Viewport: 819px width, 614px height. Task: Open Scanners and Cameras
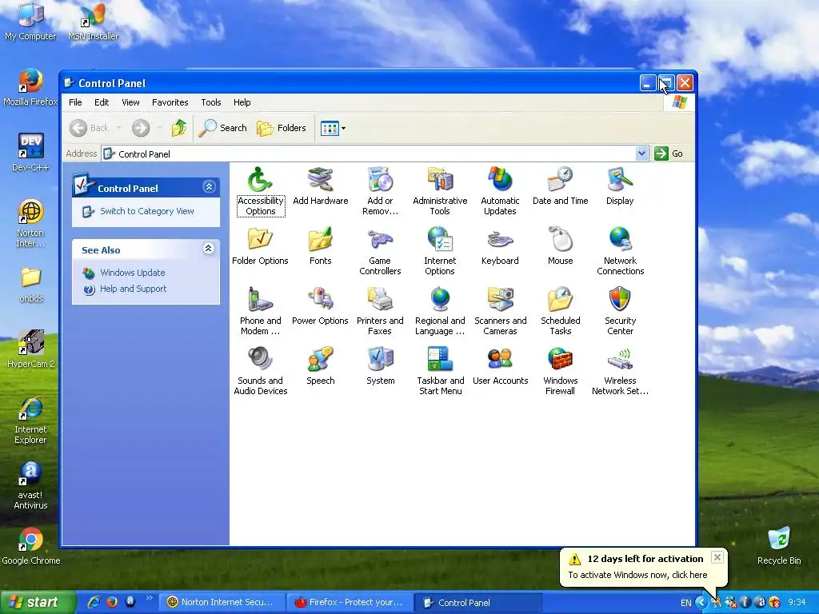pos(500,311)
